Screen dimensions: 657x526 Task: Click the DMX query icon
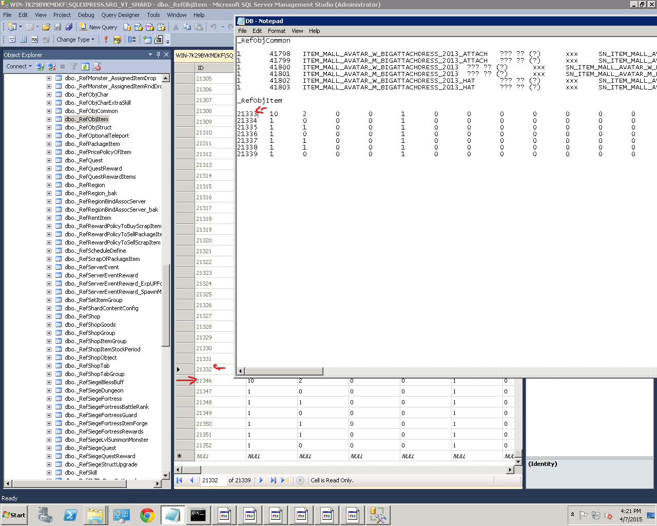[150, 27]
